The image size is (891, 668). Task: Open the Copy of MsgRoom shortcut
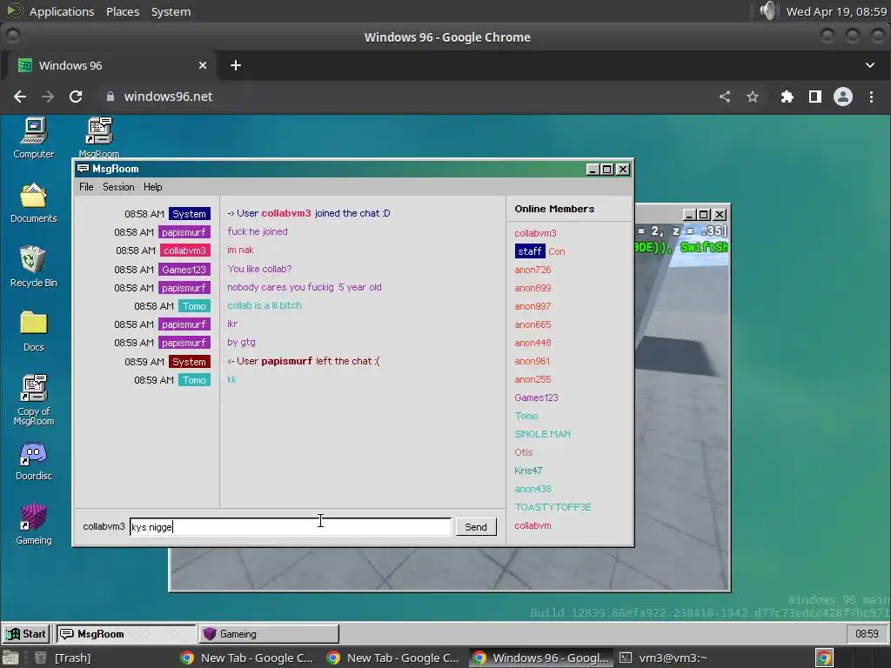click(x=34, y=400)
